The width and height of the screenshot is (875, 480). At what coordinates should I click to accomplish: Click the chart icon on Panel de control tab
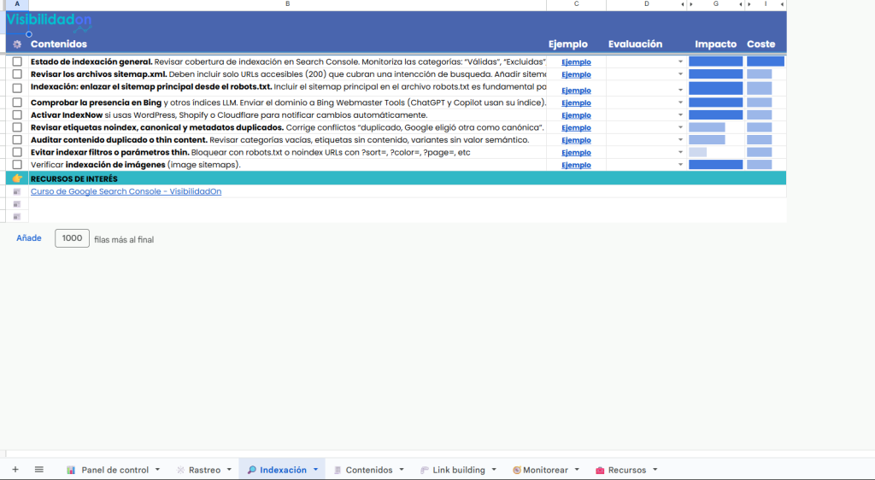click(72, 470)
